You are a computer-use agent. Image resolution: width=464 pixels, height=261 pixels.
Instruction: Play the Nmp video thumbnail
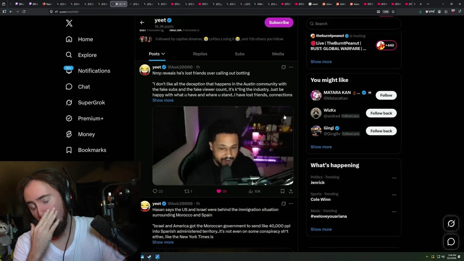tap(223, 146)
